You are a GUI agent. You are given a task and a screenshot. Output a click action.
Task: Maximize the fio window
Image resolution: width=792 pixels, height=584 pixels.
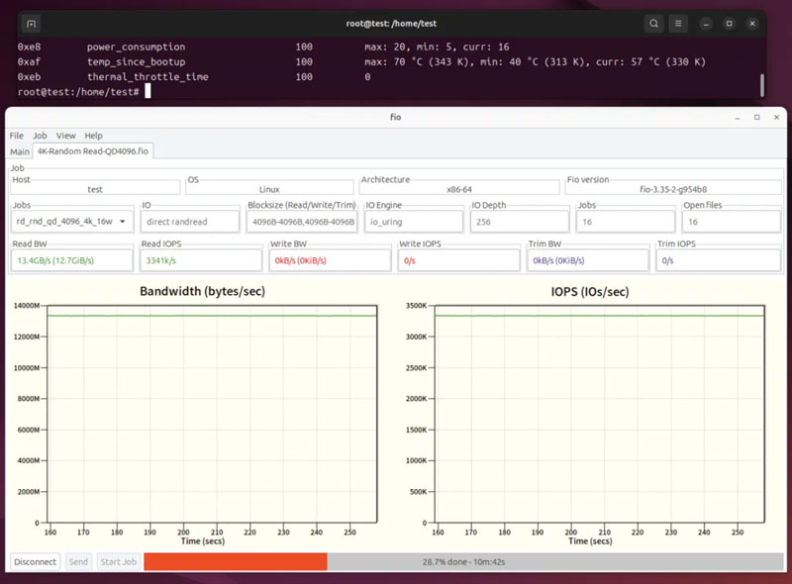point(756,117)
